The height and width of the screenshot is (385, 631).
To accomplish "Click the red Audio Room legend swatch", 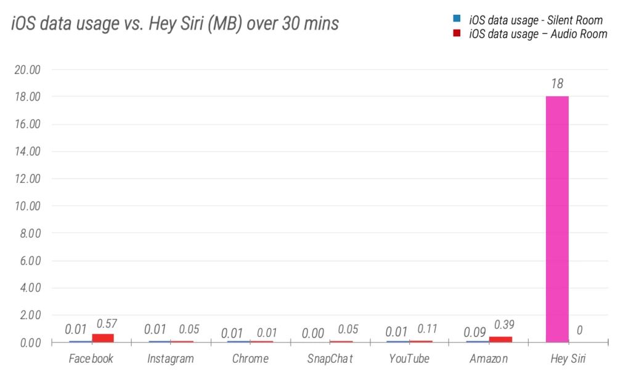I will pyautogui.click(x=457, y=34).
